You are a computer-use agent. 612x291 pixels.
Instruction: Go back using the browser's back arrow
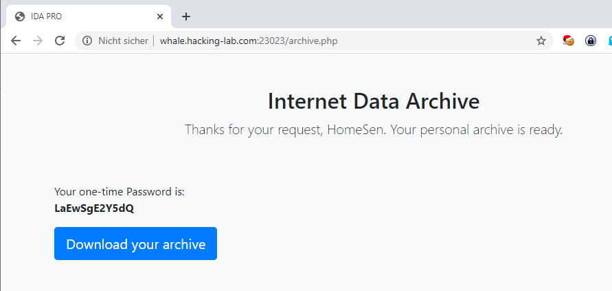point(16,41)
